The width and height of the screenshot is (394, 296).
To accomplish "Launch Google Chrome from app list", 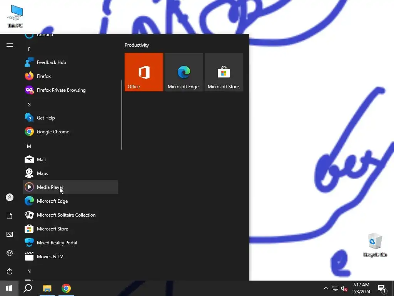I will tap(70, 132).
